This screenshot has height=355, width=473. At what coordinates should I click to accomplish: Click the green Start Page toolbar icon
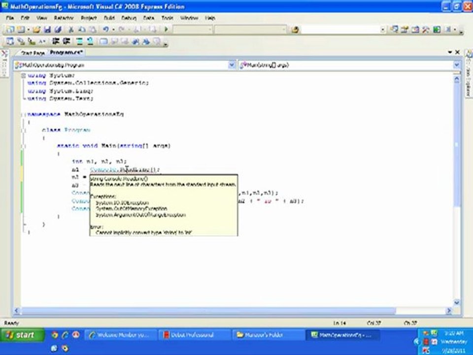click(437, 29)
